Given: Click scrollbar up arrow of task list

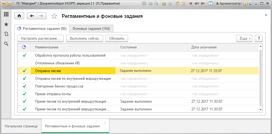Looking at the screenshot, I should click(x=260, y=46).
